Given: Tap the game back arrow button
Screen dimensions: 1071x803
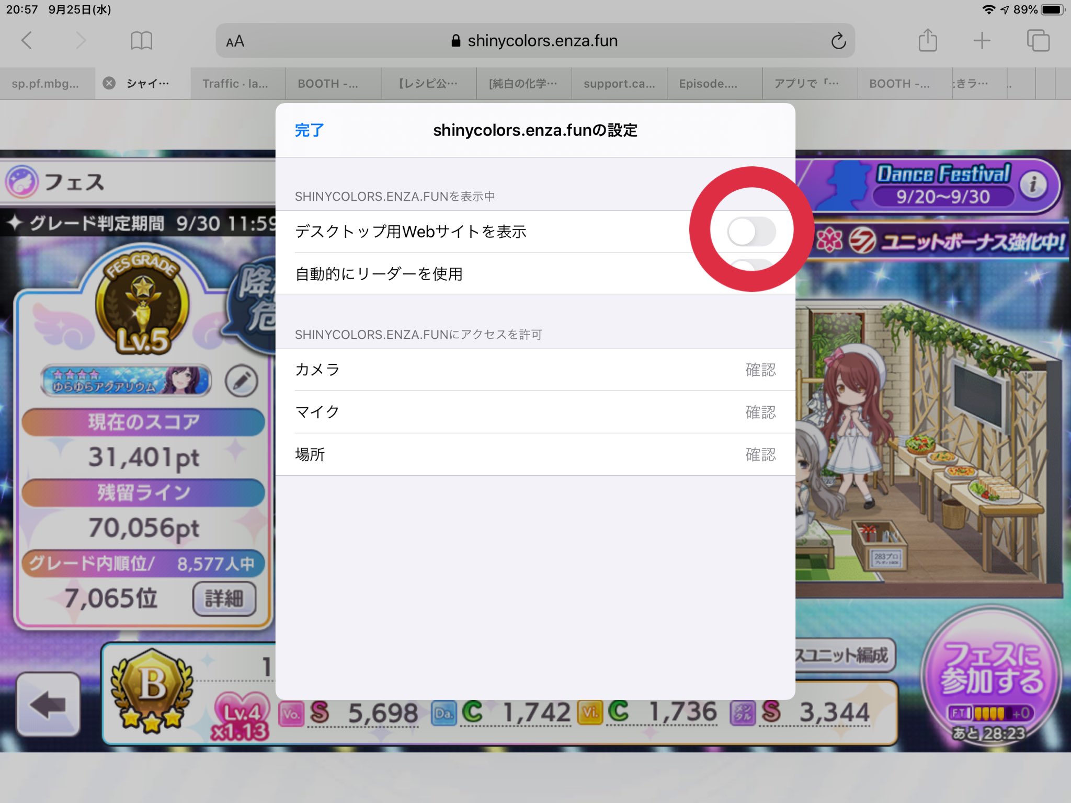Looking at the screenshot, I should [x=48, y=704].
